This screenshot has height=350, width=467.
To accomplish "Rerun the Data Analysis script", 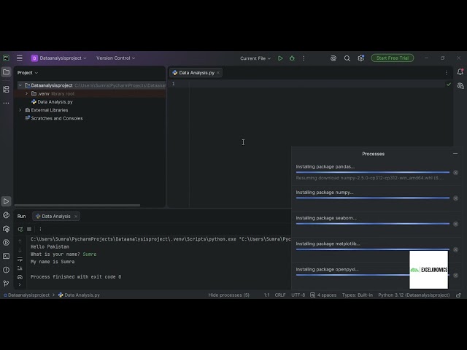I will point(20,229).
